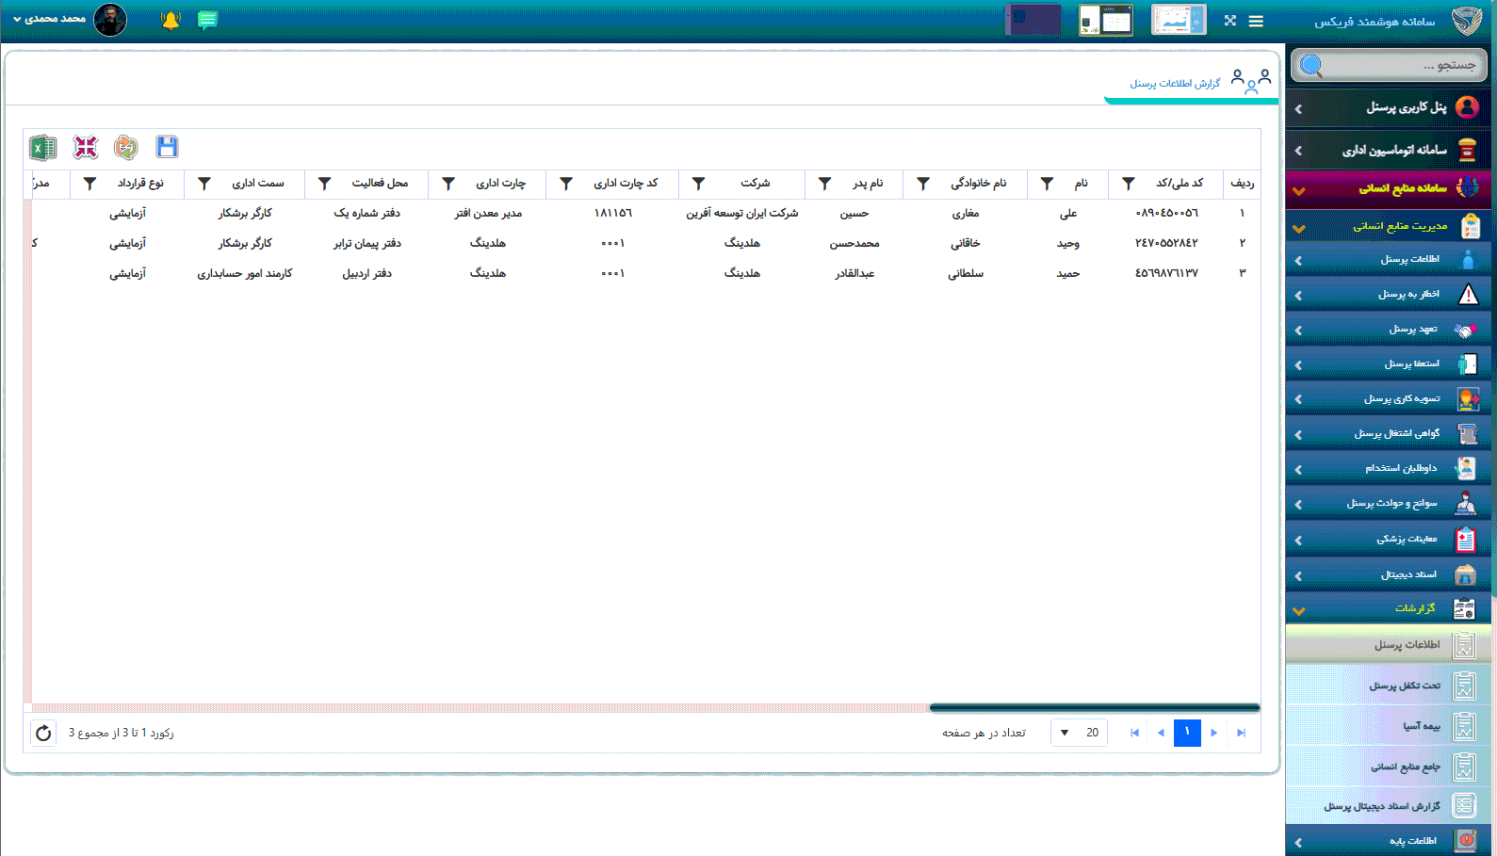Click the red-pink collapse arrows toolbar icon
Screen dimensions: 1497x856
(86, 147)
